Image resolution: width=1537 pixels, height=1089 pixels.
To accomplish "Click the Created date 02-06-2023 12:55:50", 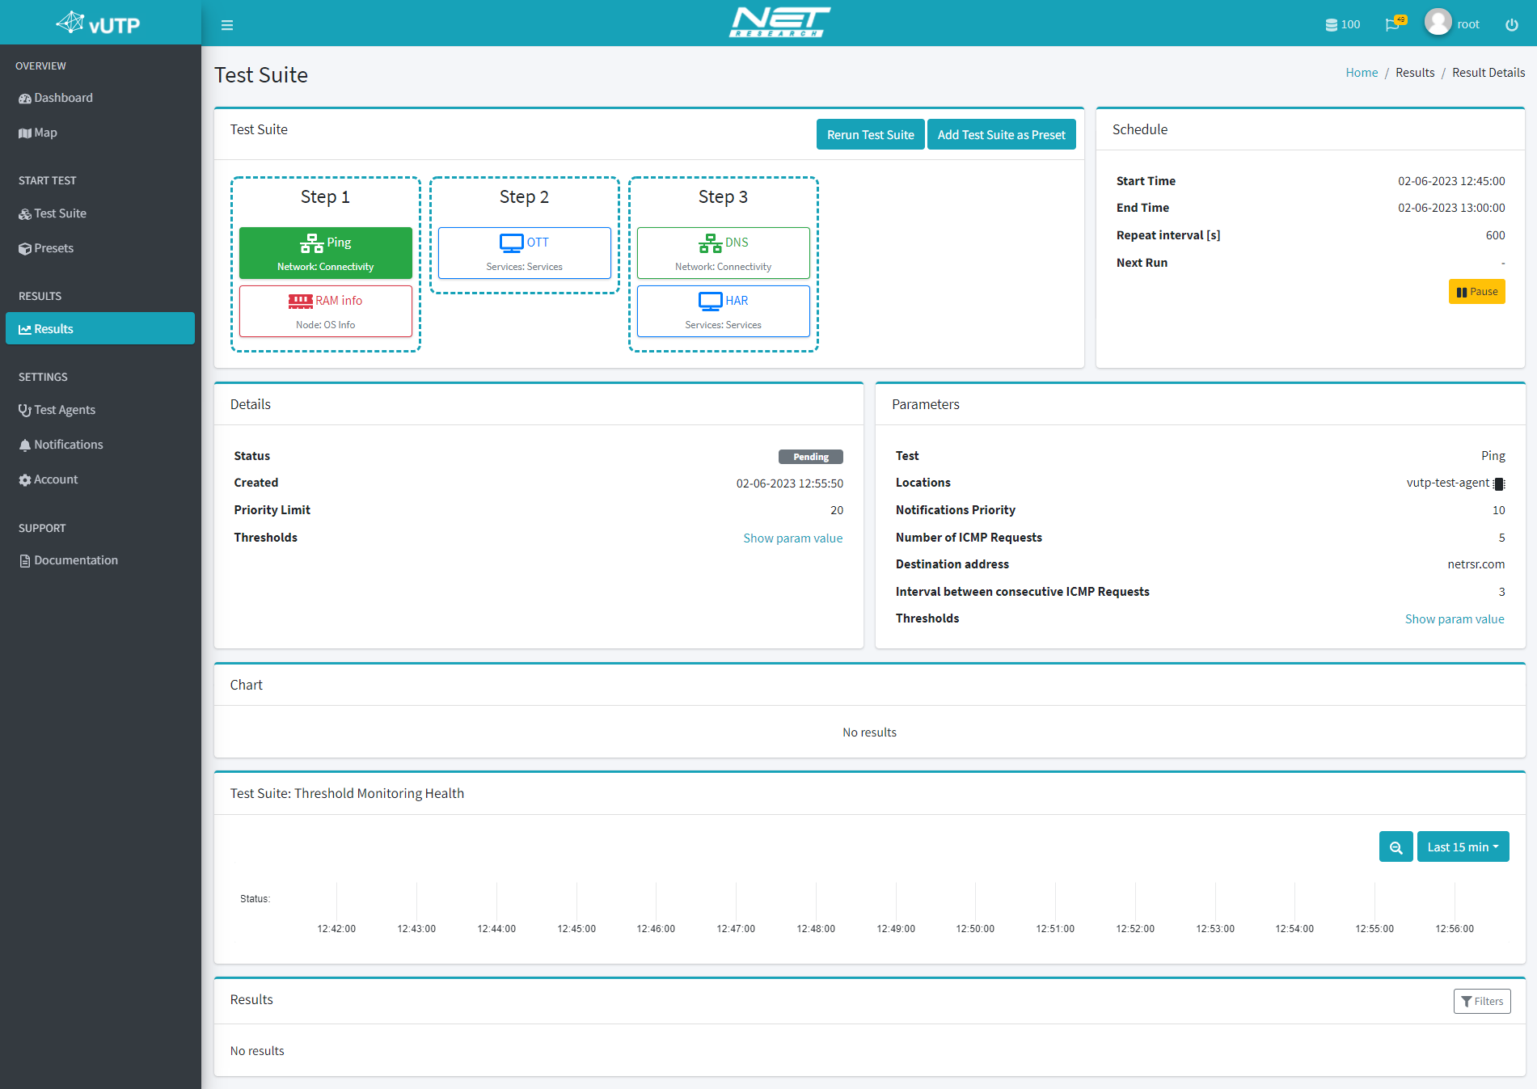I will [x=789, y=483].
